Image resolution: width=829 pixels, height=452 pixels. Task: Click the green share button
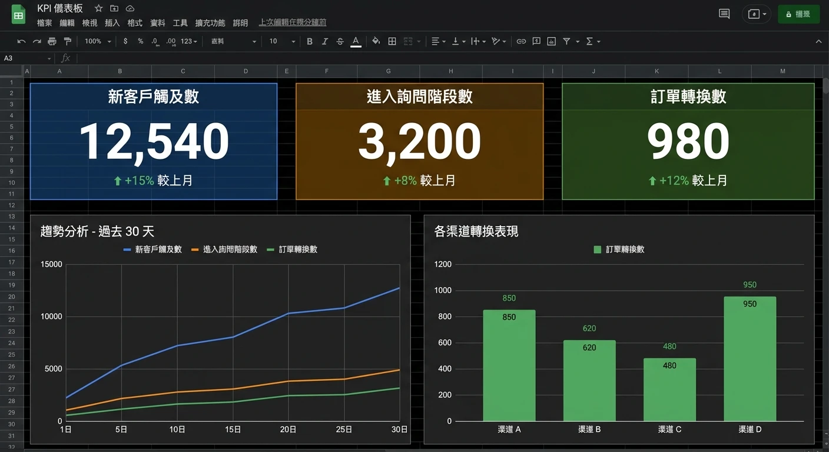coord(798,14)
